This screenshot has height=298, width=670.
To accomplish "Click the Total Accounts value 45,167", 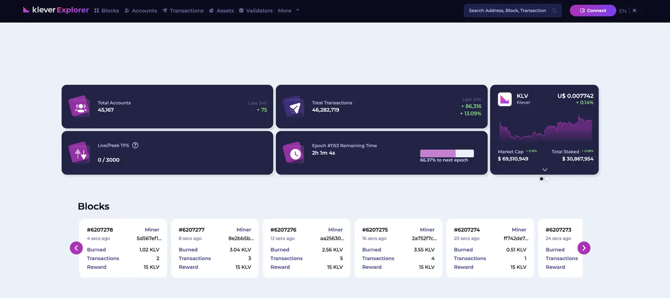I will point(106,110).
